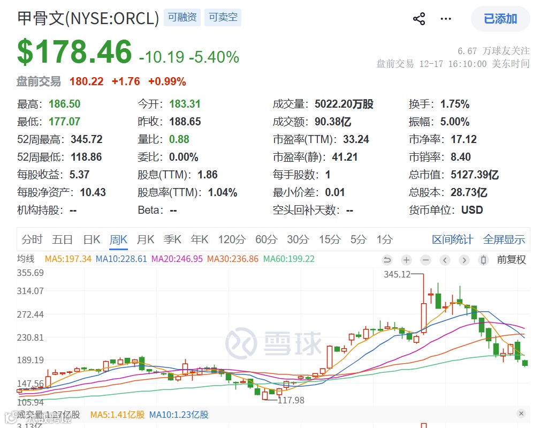Select the 周K chart tab

coord(118,239)
